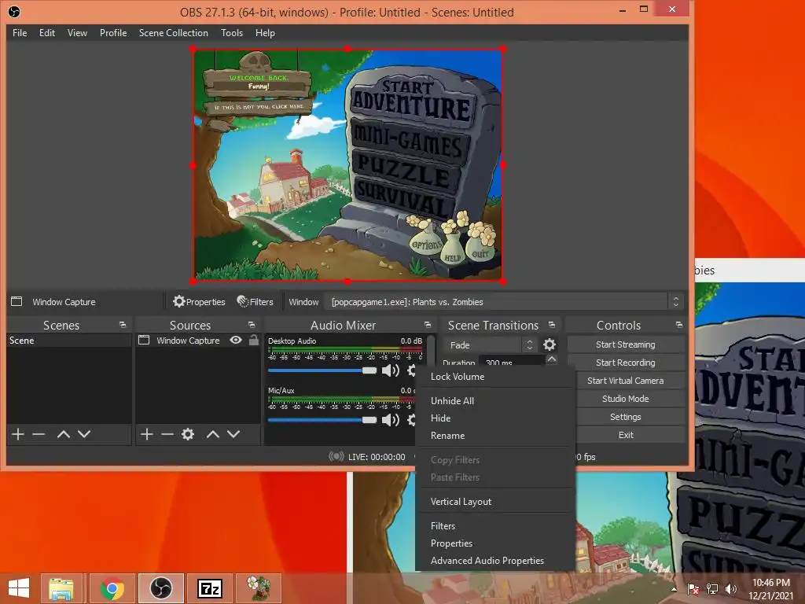This screenshot has width=805, height=604.
Task: Open the Scene Collection menu
Action: coord(174,33)
